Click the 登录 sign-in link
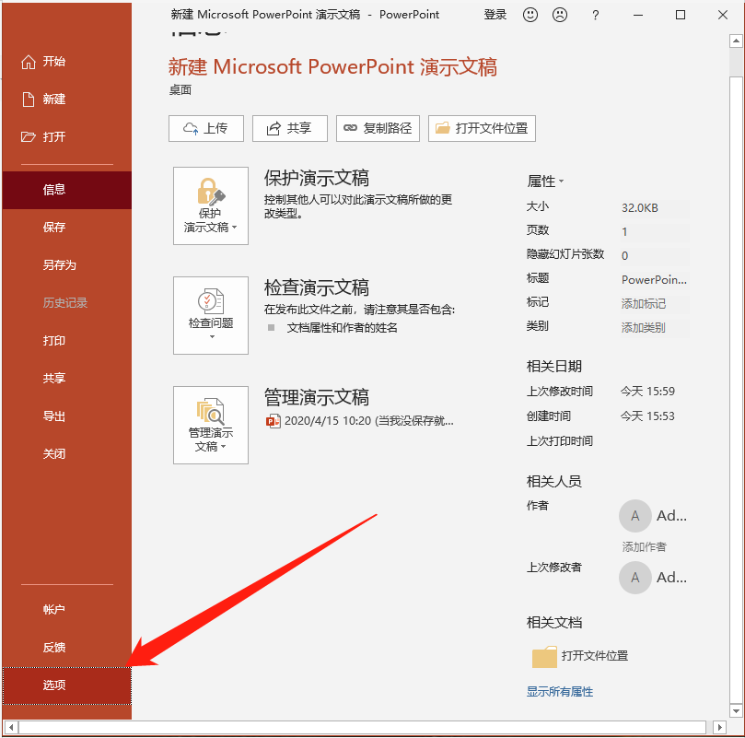 click(495, 15)
